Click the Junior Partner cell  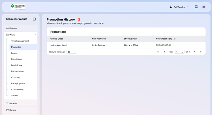[98, 45]
